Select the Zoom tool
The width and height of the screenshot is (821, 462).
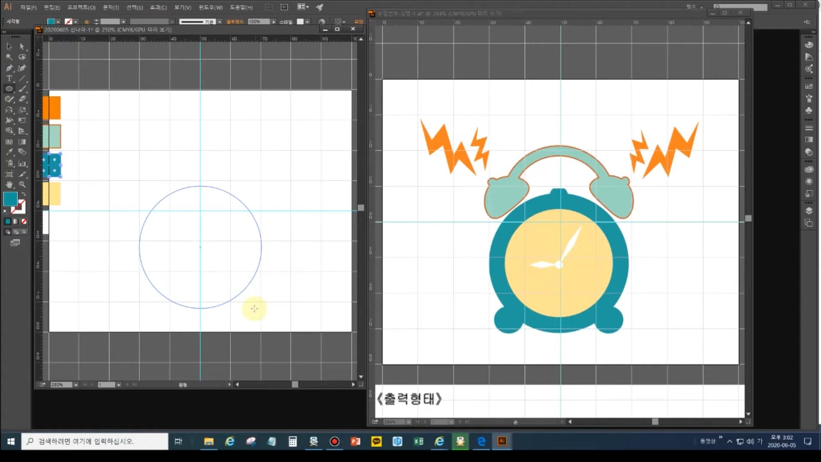coord(22,185)
